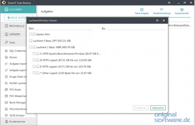
Task: Open the Notfall-Laufwerk entry
Action: coord(18,83)
